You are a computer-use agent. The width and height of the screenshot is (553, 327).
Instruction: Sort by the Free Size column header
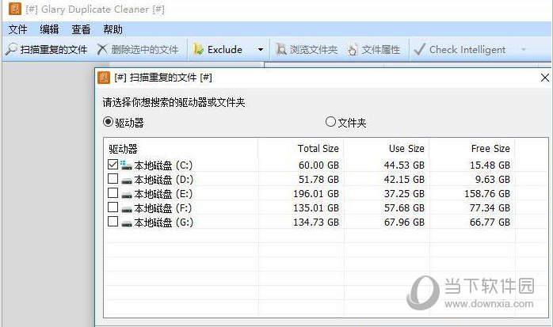pyautogui.click(x=490, y=148)
